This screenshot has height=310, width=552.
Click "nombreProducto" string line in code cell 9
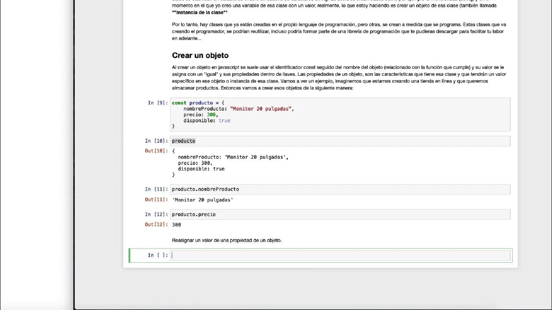pyautogui.click(x=238, y=108)
